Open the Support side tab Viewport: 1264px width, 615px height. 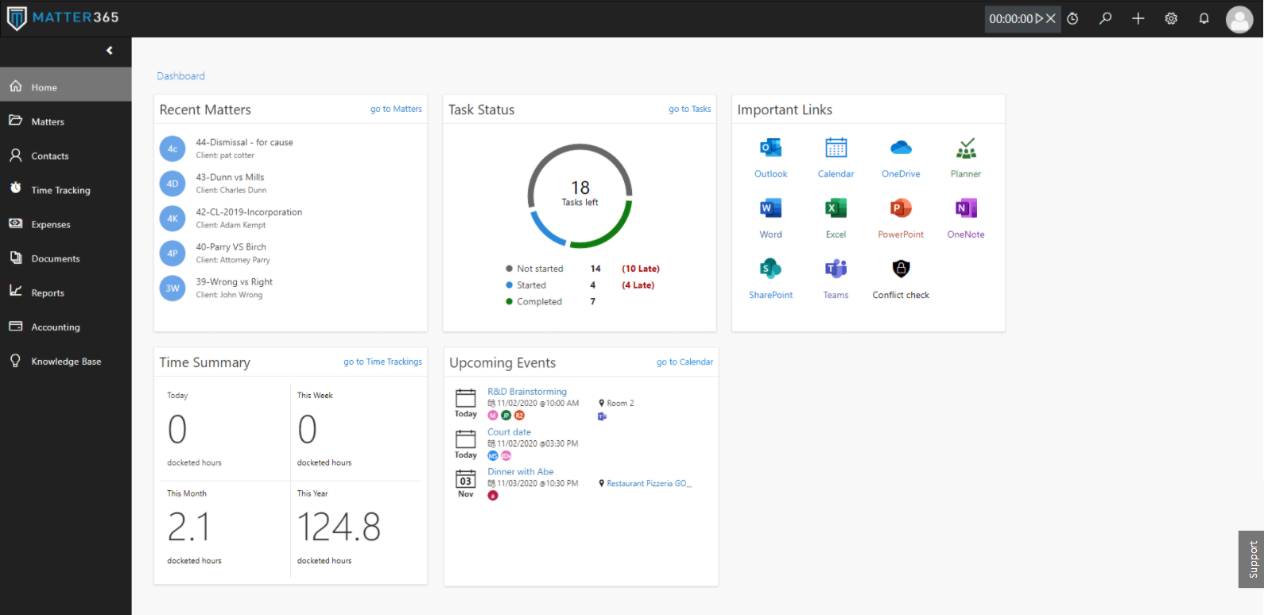coord(1252,559)
